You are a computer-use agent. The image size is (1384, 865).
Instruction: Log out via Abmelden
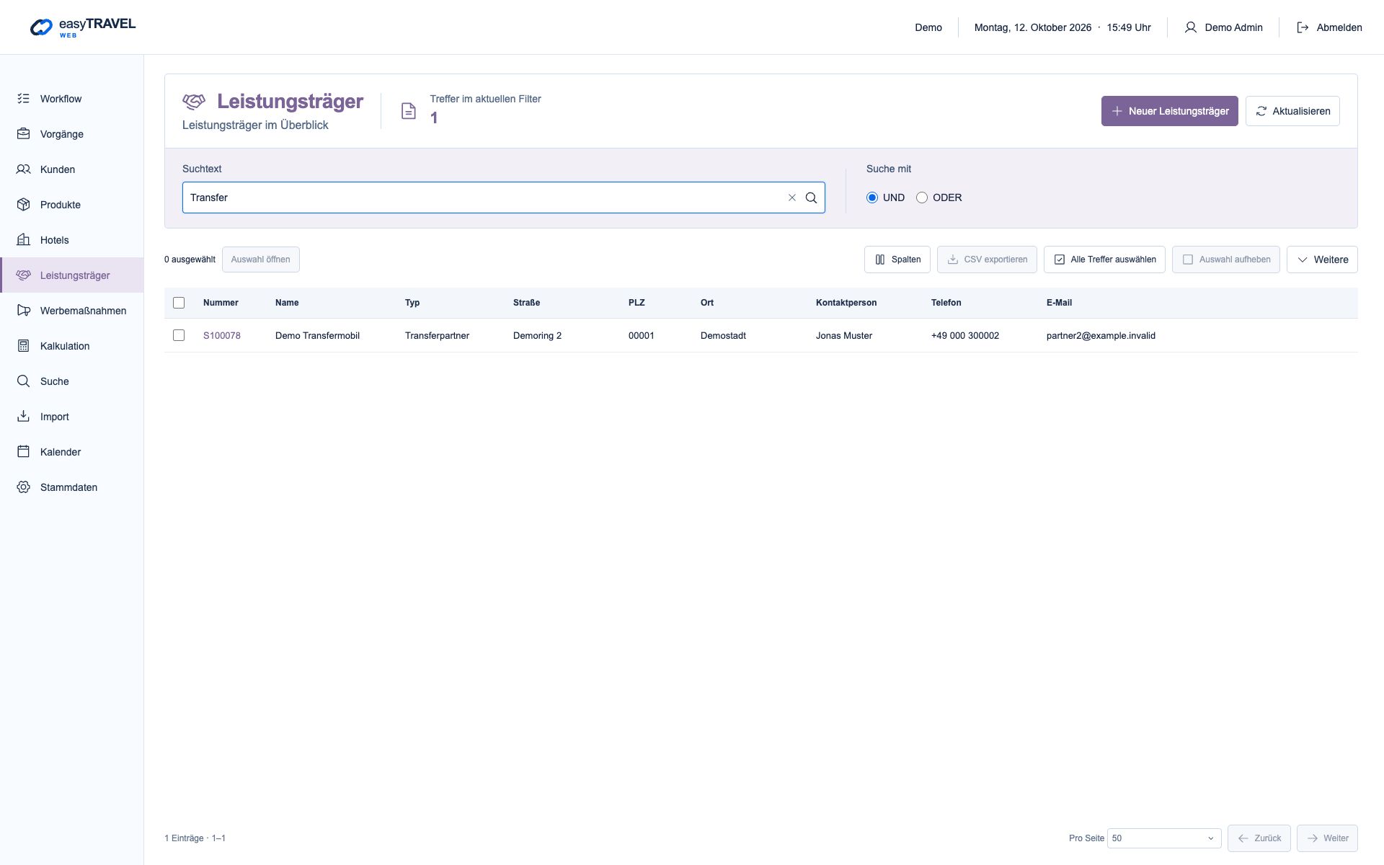[x=1329, y=27]
